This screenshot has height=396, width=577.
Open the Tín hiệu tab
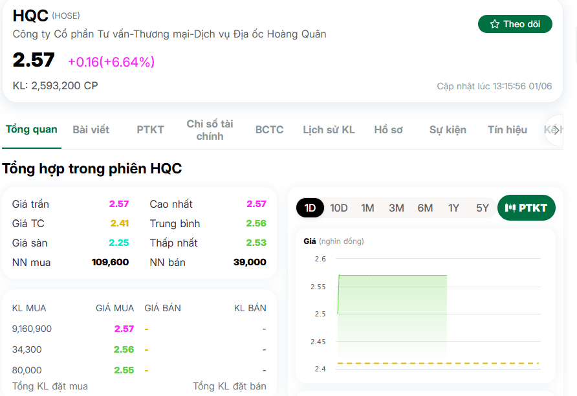pos(507,129)
